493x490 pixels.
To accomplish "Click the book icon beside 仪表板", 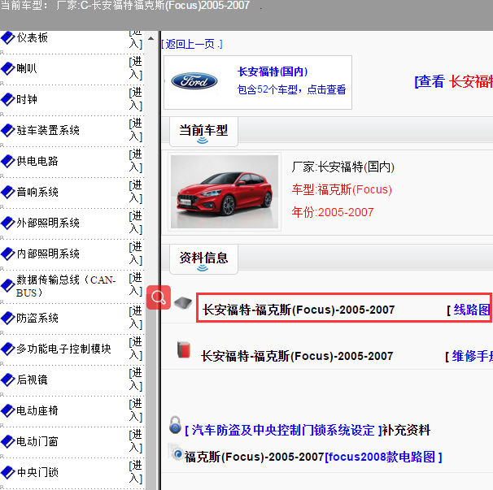I will point(7,38).
